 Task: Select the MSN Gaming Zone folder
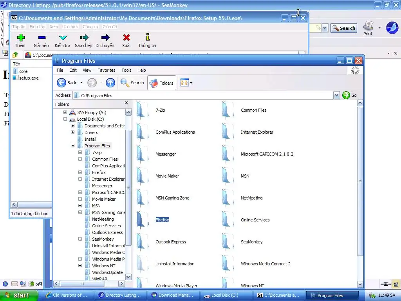(x=172, y=198)
